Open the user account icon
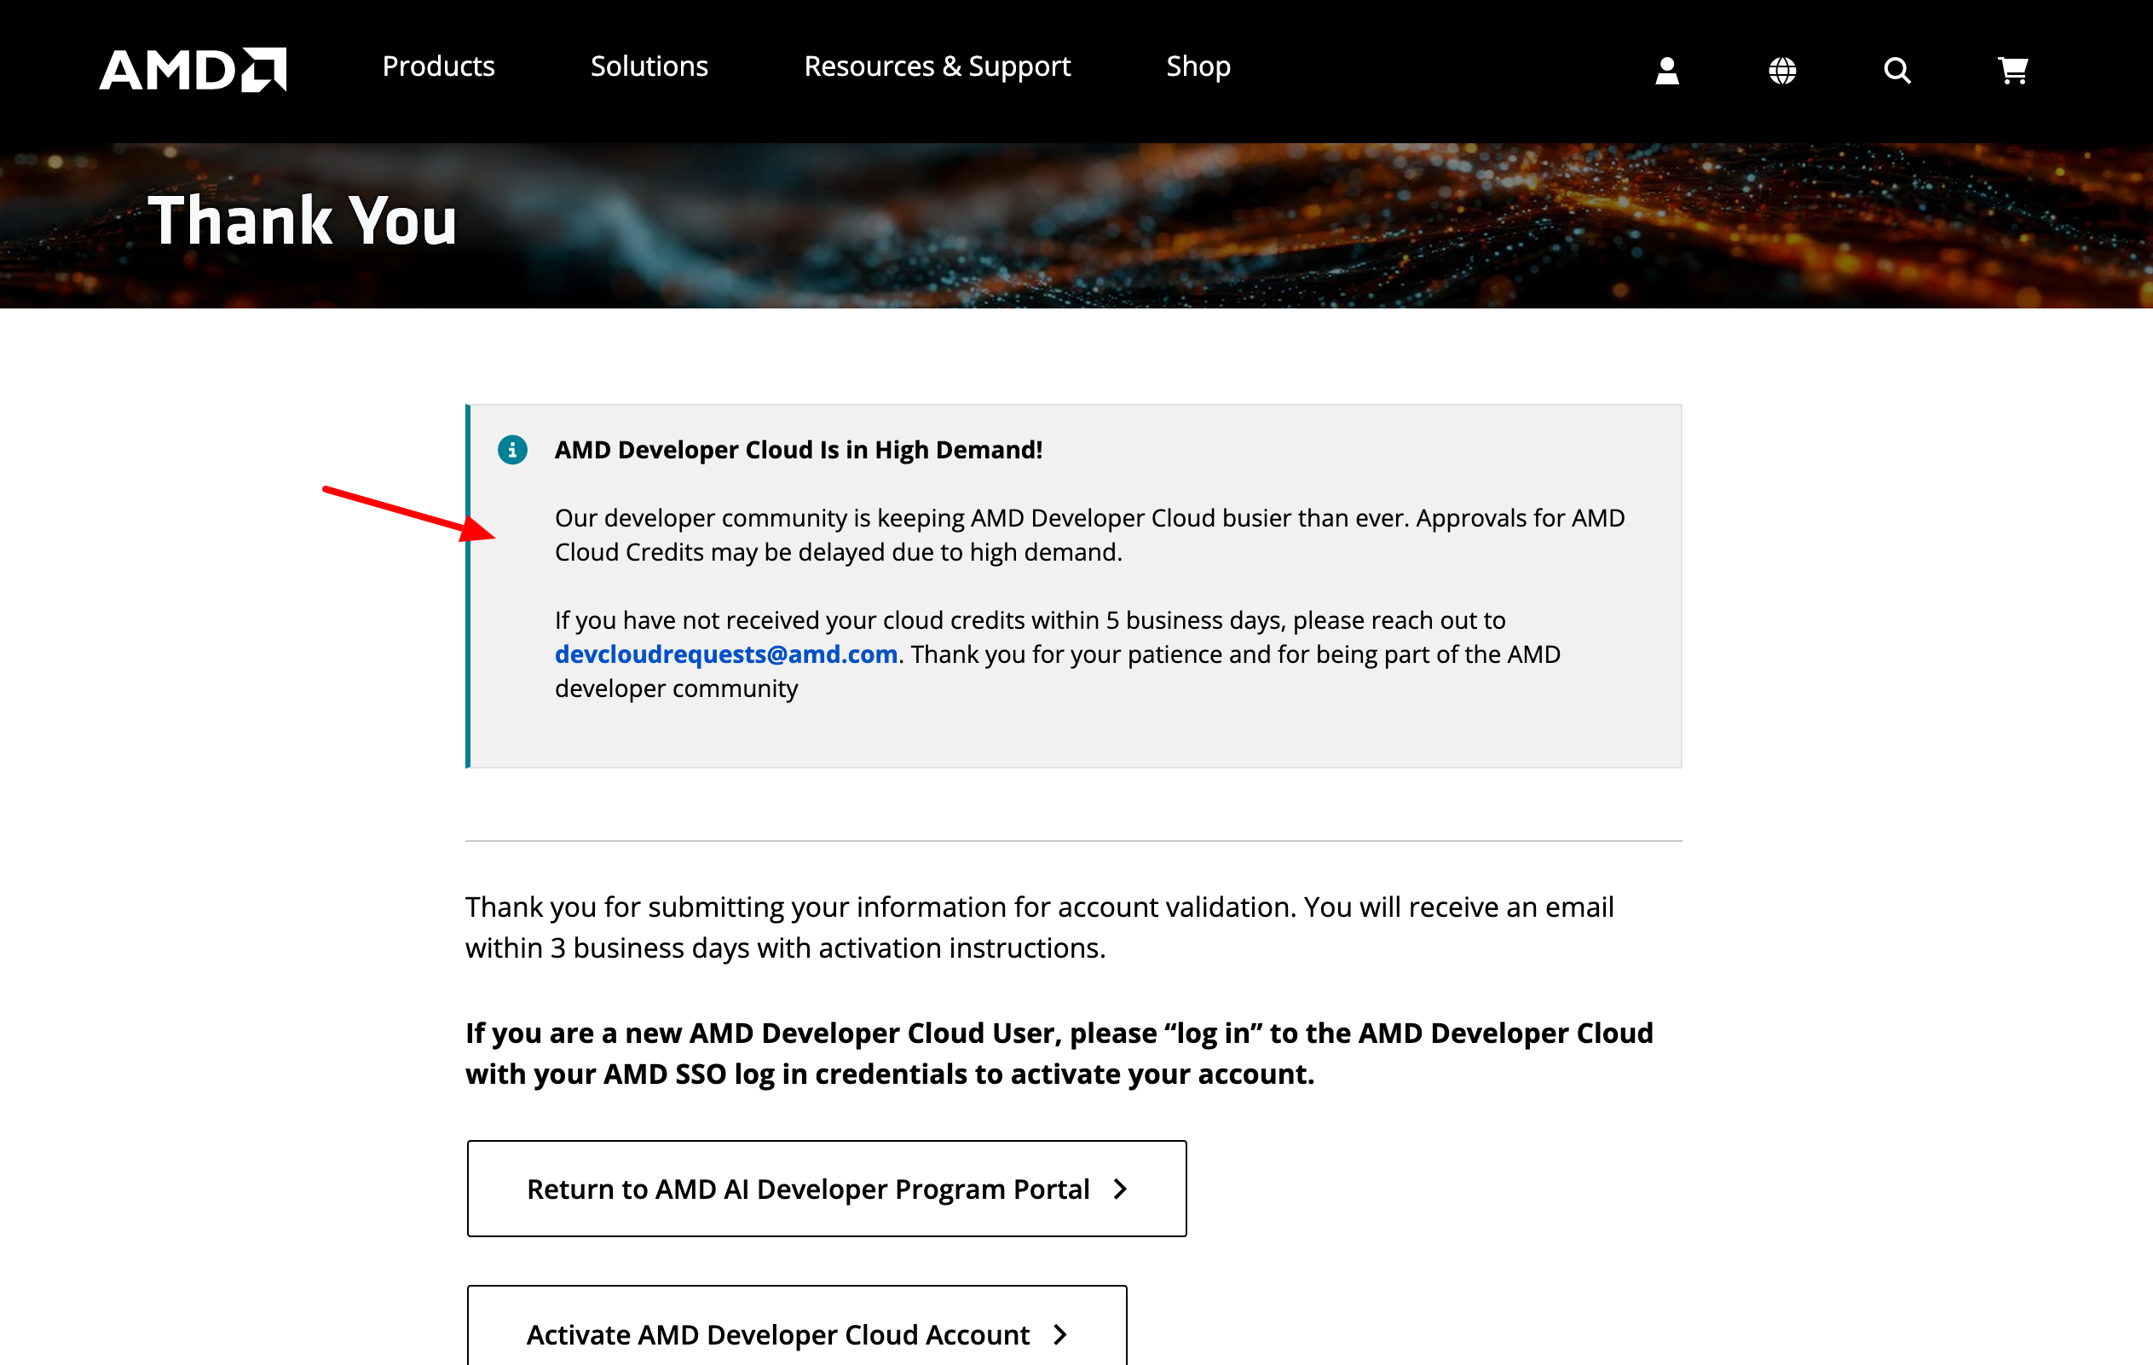Screen dimensions: 2153x1365 (1666, 71)
